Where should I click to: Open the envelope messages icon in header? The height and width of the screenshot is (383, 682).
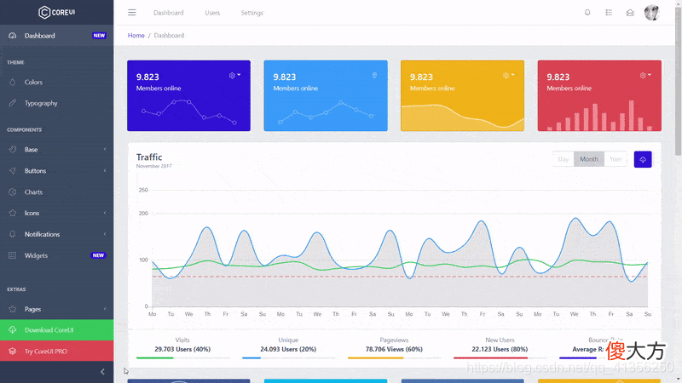(x=630, y=13)
